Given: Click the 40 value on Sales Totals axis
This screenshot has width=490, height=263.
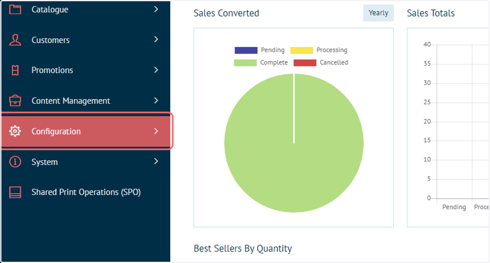Looking at the screenshot, I should [427, 44].
